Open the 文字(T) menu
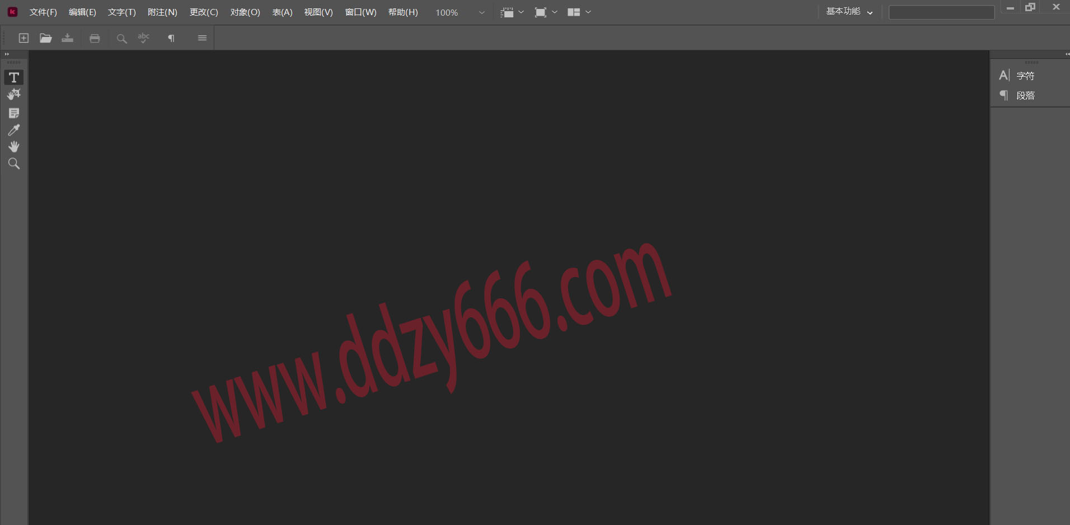1070x525 pixels. pyautogui.click(x=121, y=12)
